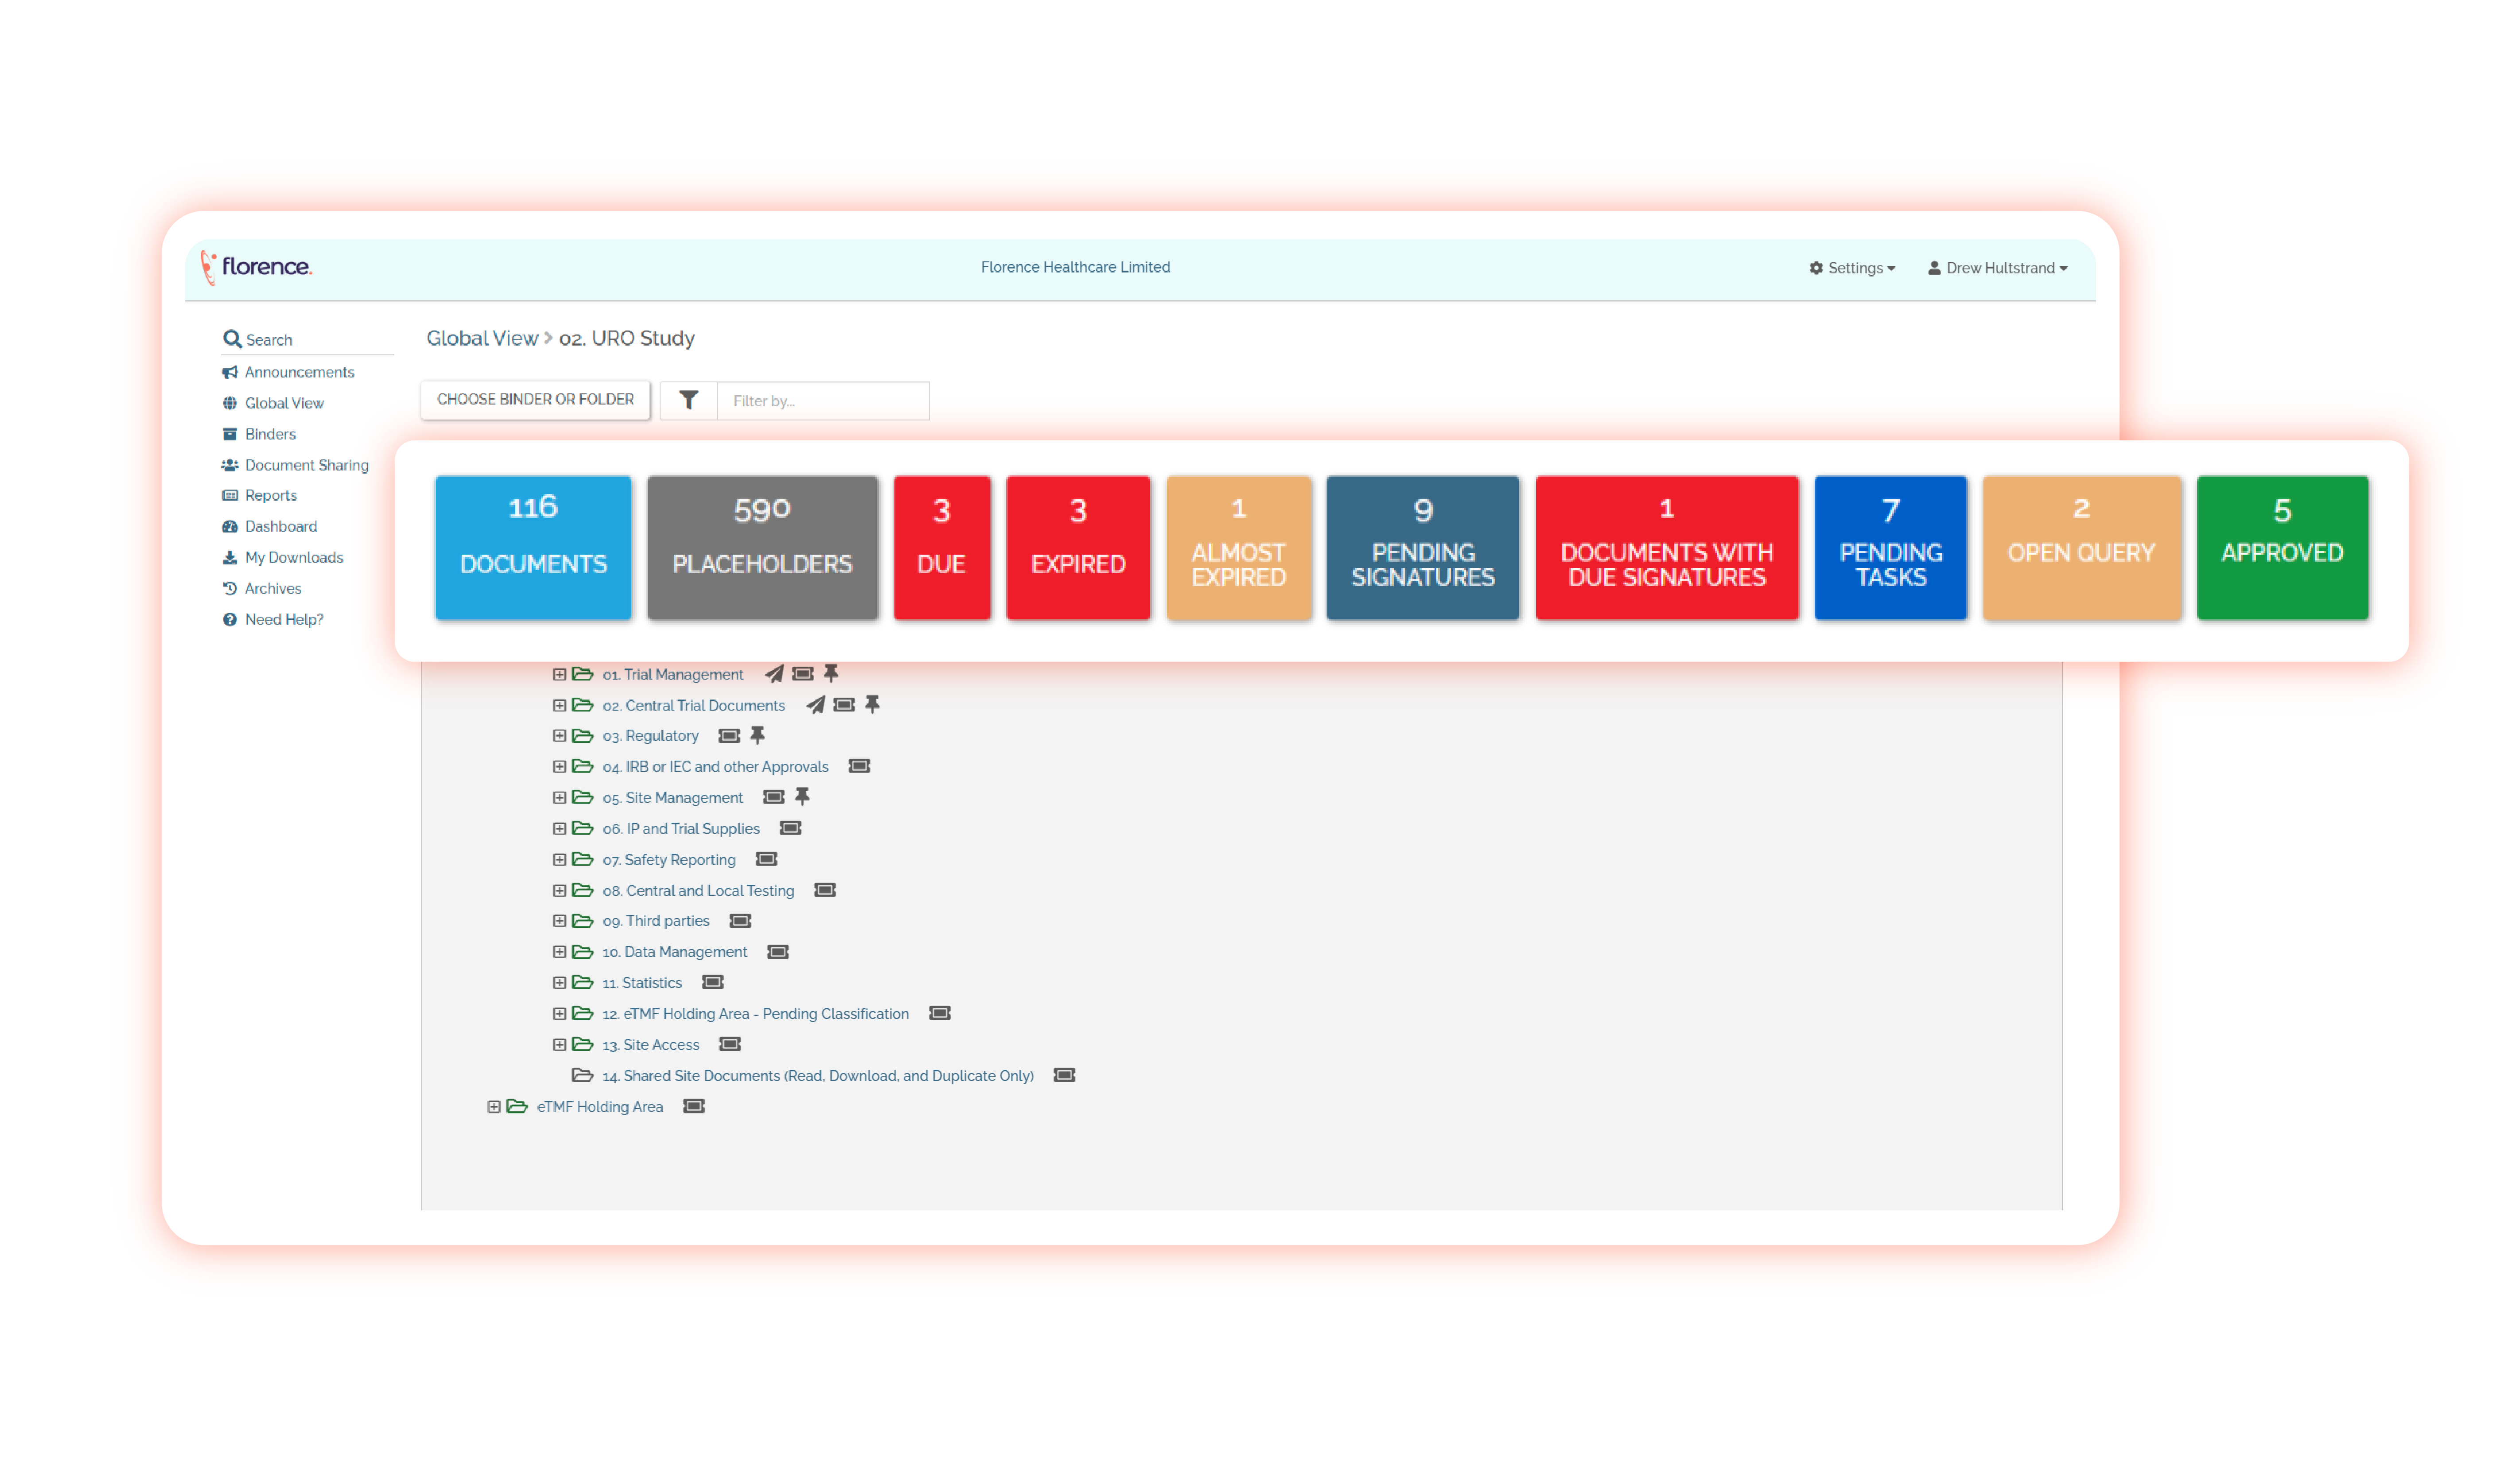The image size is (2520, 1462).
Task: Expand 04. IRB or IEC and other Approvals
Action: click(559, 767)
